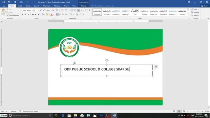The image size is (210, 118).
Task: Align text left
Action: coord(57,14)
